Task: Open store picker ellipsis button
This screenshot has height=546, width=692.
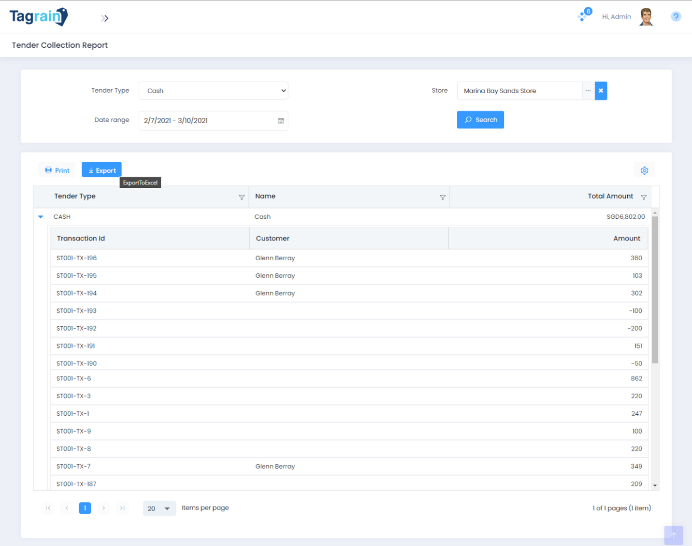Action: tap(588, 91)
